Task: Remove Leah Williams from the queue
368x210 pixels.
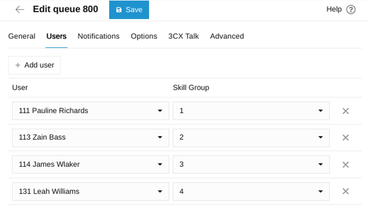Action: (x=345, y=191)
